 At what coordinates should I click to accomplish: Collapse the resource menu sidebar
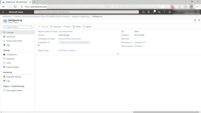coord(33,27)
